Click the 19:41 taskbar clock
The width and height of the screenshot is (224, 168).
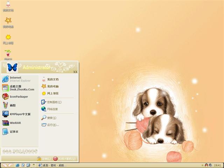click(x=217, y=165)
